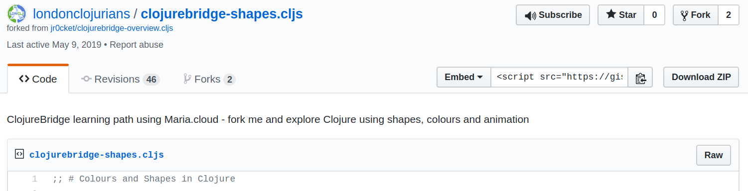Click the Subscribe megaphone icon
This screenshot has height=191, width=748.
coord(530,15)
